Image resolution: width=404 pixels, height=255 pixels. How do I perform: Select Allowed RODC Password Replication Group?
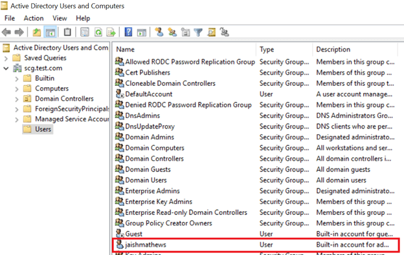point(190,62)
